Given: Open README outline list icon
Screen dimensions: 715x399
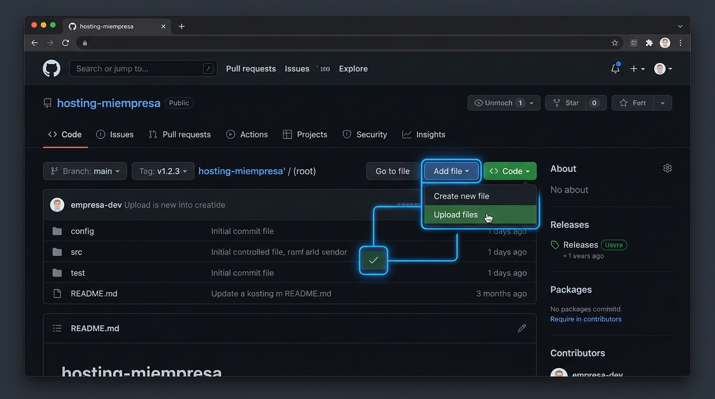Looking at the screenshot, I should click(x=57, y=328).
